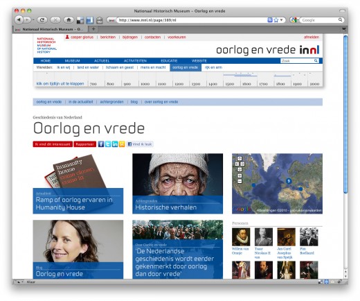360x301 pixels.
Task: Click the Google search field
Action: pyautogui.click(x=319, y=20)
